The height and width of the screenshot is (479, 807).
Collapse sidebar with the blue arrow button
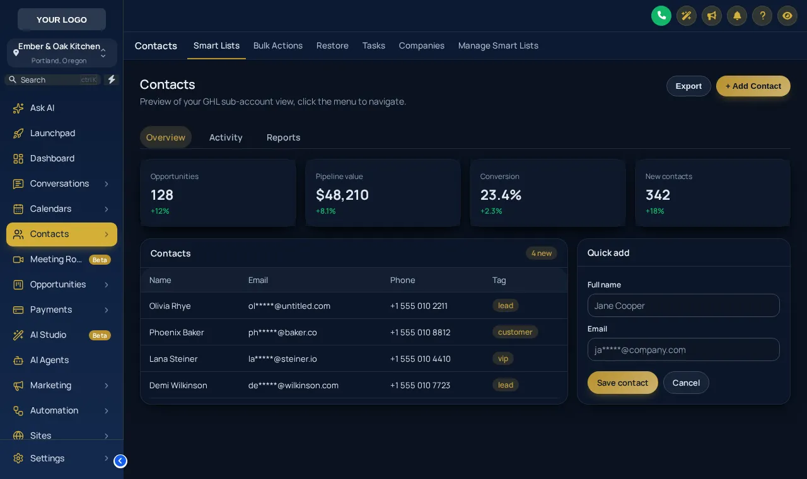pos(120,461)
